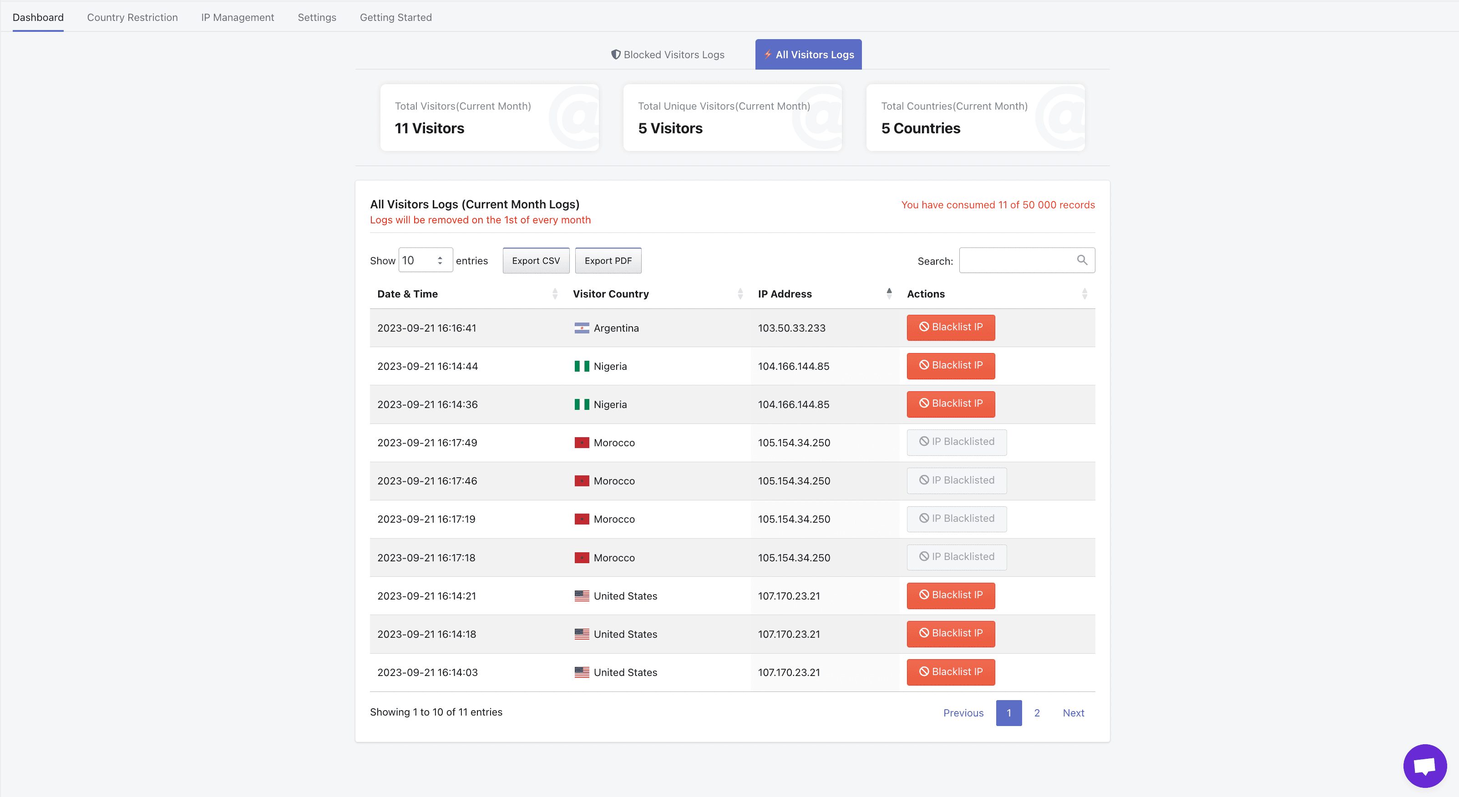This screenshot has width=1459, height=797.
Task: Click the Blacklist IP icon for Nigeria 16:14:44
Action: click(950, 365)
